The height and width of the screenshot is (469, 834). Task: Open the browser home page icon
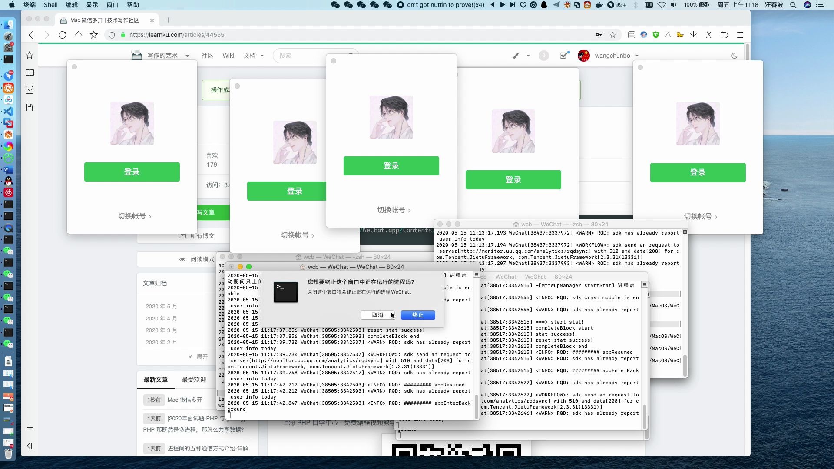coord(78,35)
